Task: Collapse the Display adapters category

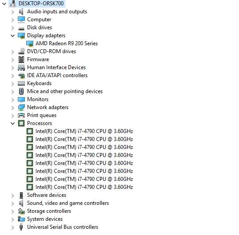Action: click(12, 35)
